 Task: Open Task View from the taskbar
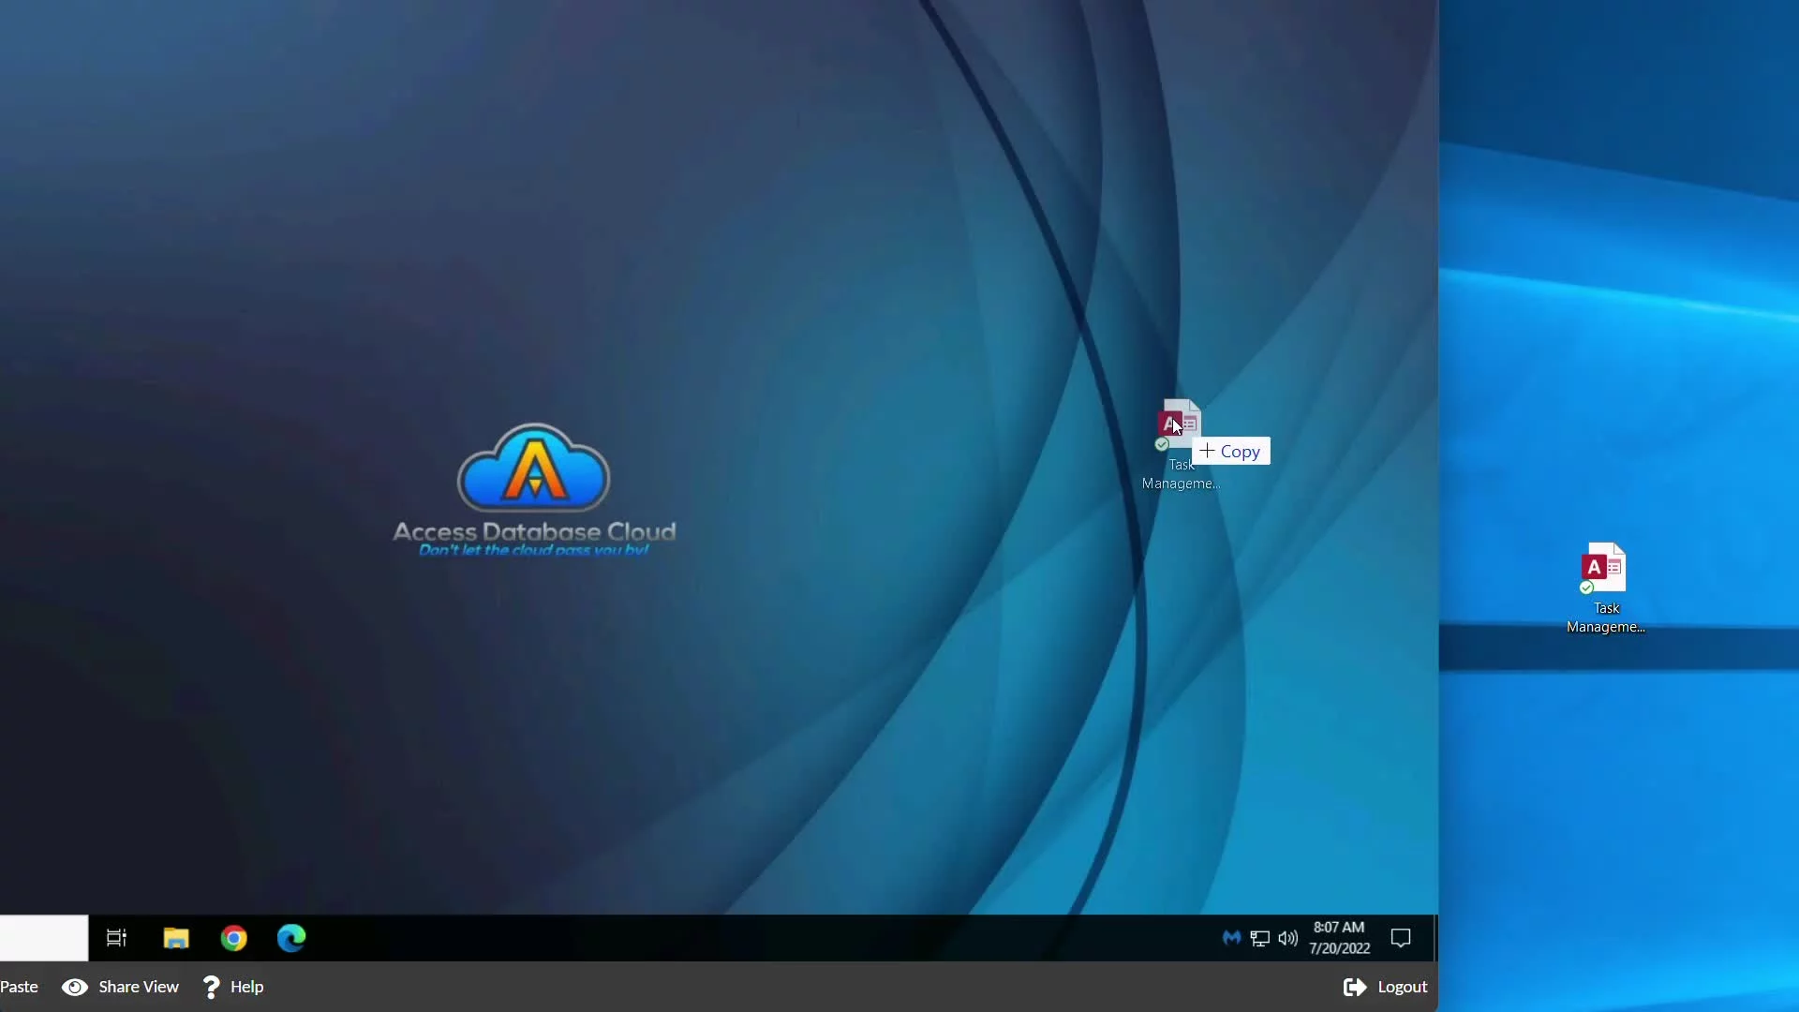[116, 938]
